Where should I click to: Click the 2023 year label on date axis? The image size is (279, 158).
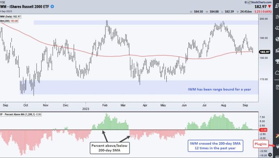[85, 109]
